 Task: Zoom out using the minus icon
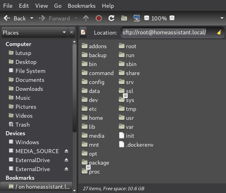pyautogui.click(x=147, y=18)
